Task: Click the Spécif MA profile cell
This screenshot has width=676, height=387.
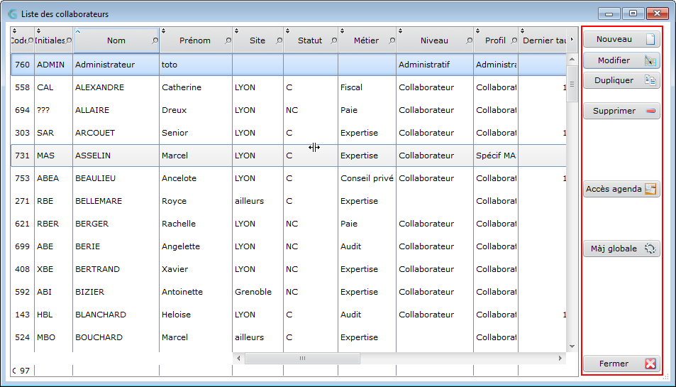Action: [496, 156]
